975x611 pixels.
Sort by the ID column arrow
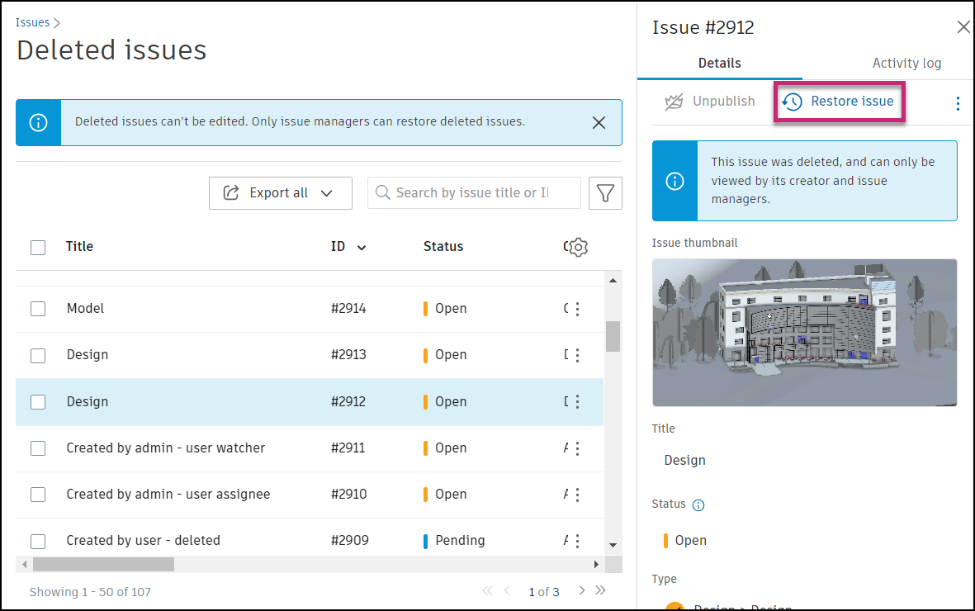click(362, 247)
